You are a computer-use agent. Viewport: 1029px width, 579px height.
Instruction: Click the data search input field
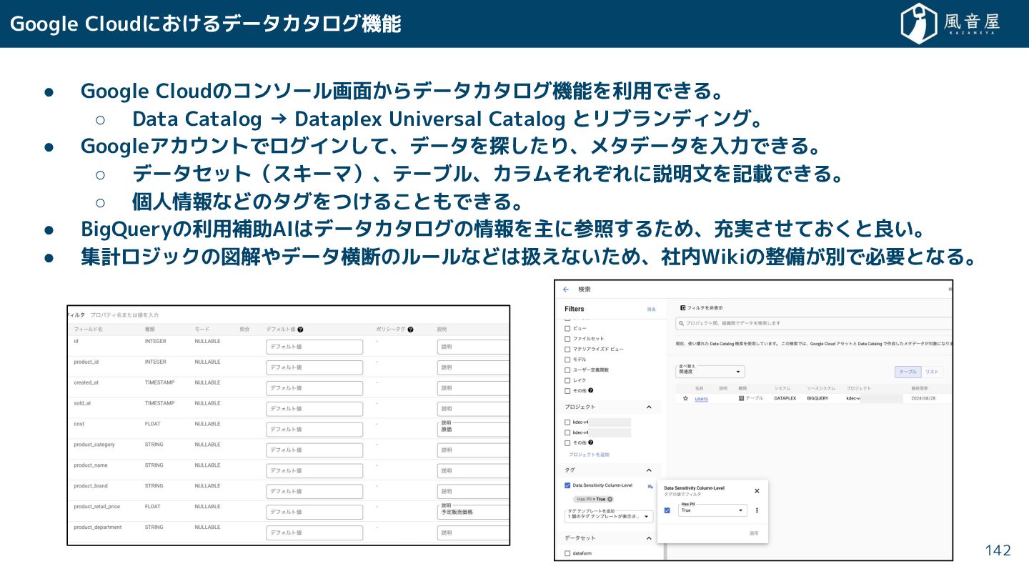coord(815,323)
